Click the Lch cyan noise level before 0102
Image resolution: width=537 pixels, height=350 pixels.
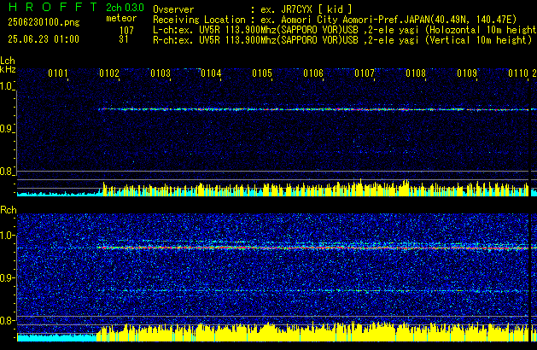coord(59,194)
